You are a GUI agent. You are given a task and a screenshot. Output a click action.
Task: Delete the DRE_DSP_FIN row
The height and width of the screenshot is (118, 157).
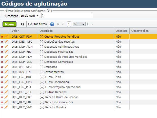[x=2, y=52]
